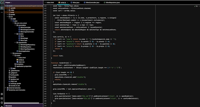The height and width of the screenshot is (107, 200).
Task: Click the project tree horizontal scrollbar
Action: (x=22, y=103)
